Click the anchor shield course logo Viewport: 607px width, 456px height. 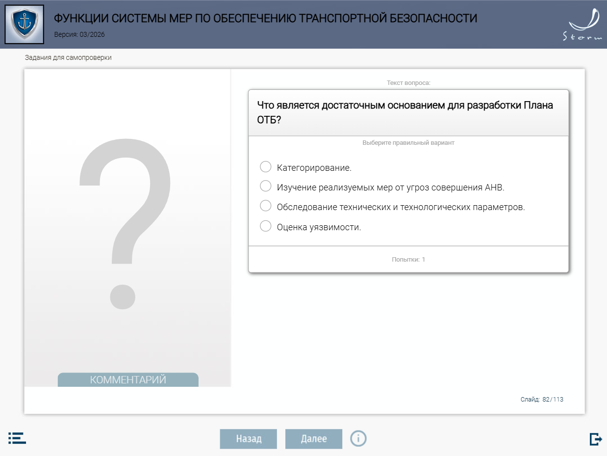[24, 24]
